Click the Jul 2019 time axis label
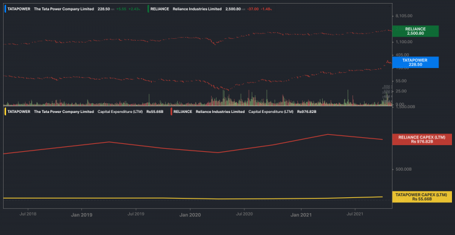 pos(136,214)
